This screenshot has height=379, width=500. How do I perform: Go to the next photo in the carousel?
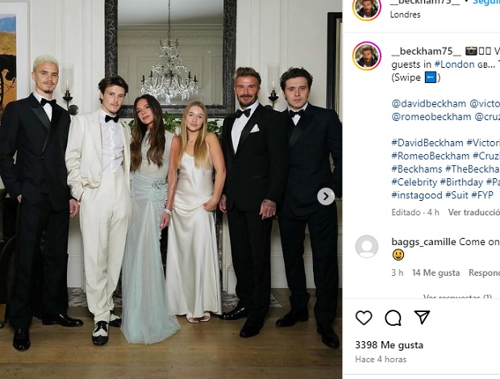(x=326, y=196)
